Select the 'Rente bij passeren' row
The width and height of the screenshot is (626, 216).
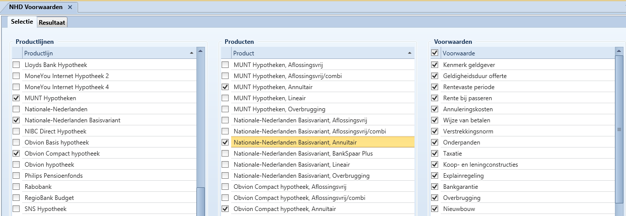click(523, 98)
